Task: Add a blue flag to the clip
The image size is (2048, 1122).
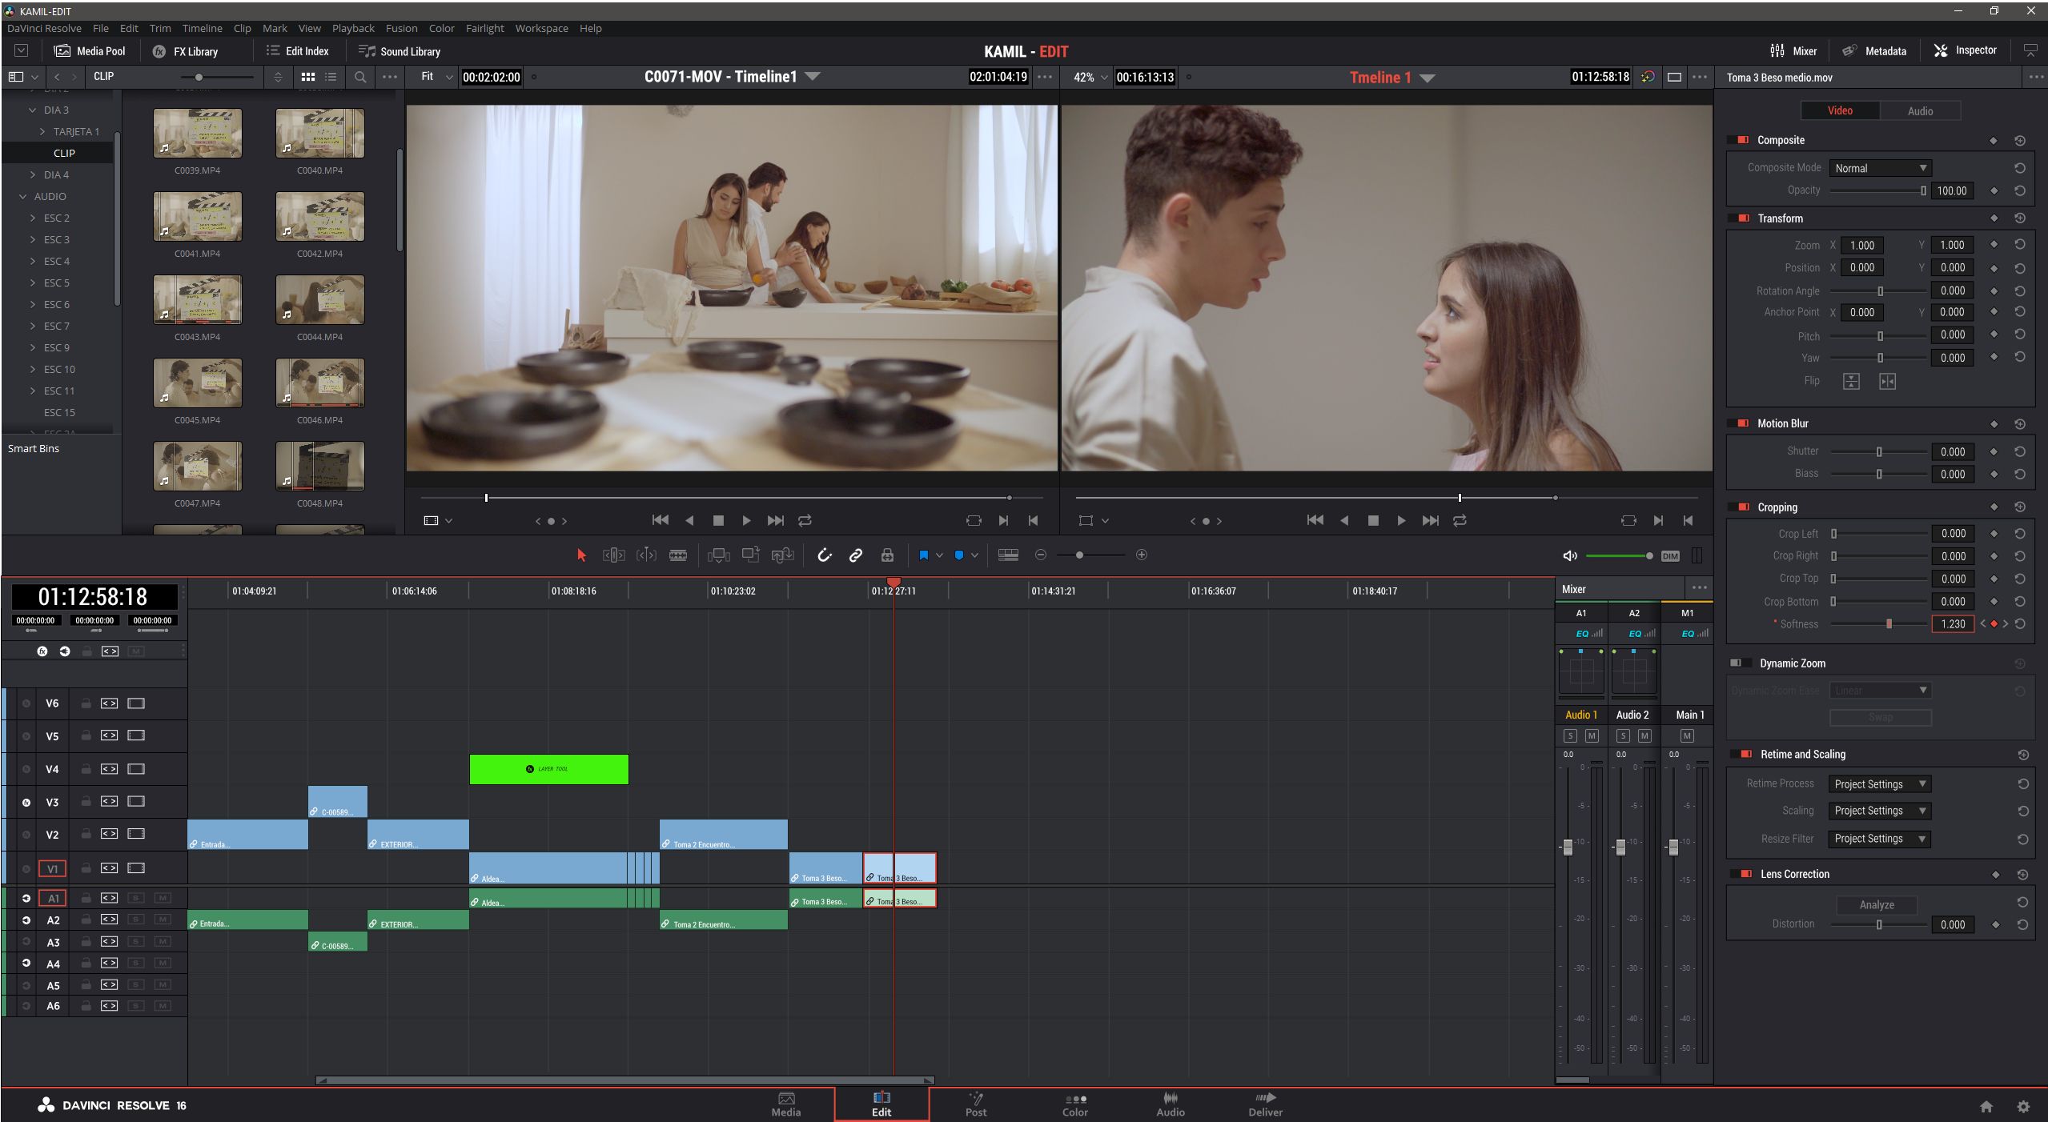Action: pyautogui.click(x=923, y=555)
